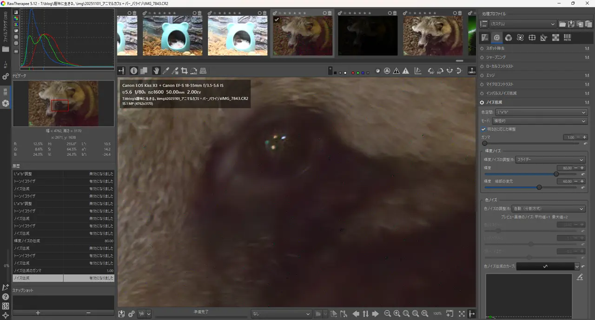Click the zoom in magnifier icon

coord(397,314)
